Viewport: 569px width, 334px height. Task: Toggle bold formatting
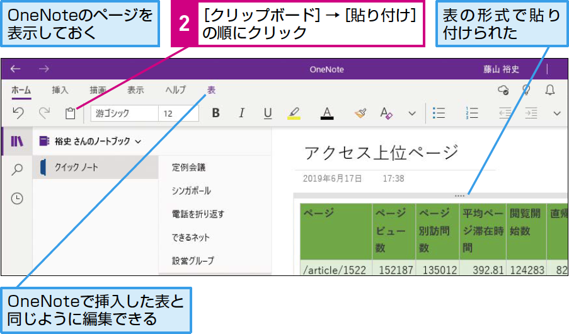[x=216, y=113]
